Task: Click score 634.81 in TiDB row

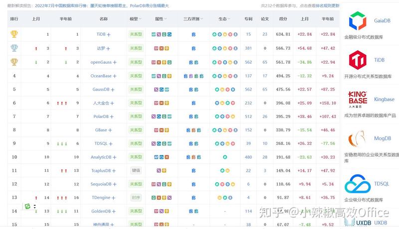Action: coord(283,34)
